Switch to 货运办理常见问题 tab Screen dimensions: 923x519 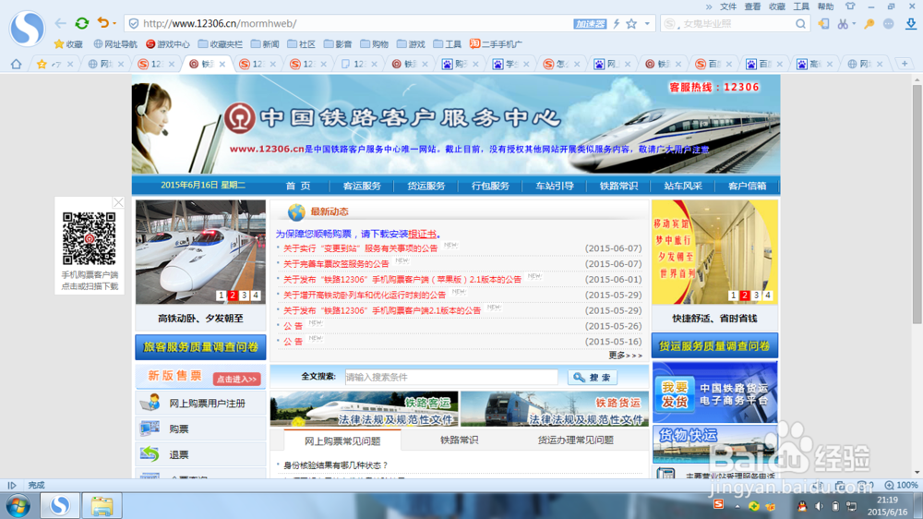click(x=576, y=441)
